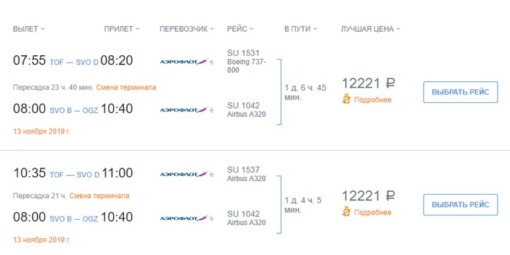Screen dimensions: 510x255
Task: Open Подробнее link for second itinerary
Action: tap(373, 213)
